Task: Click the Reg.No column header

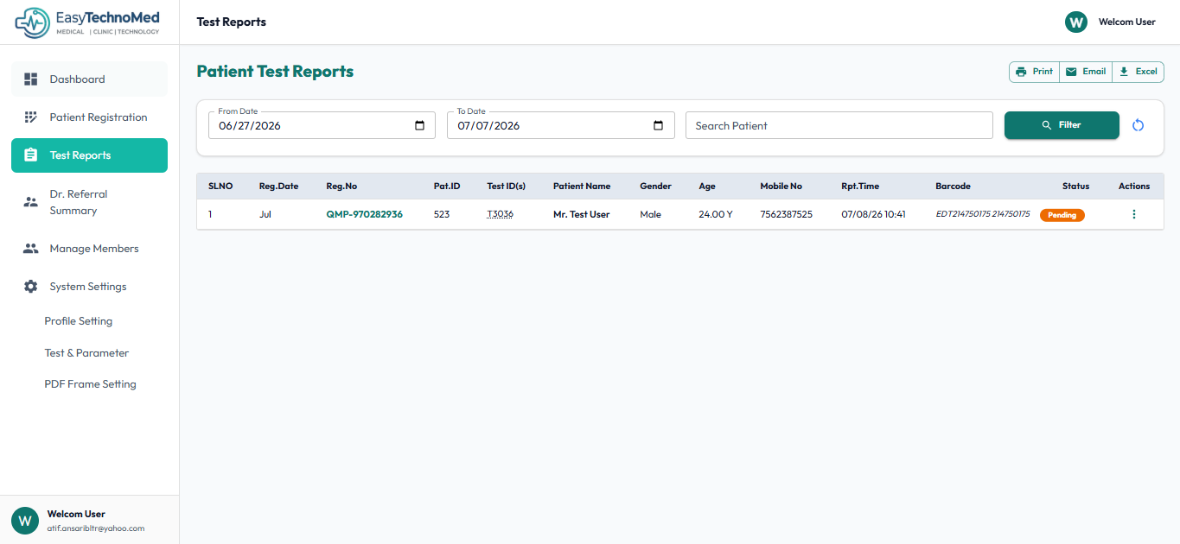Action: click(341, 187)
